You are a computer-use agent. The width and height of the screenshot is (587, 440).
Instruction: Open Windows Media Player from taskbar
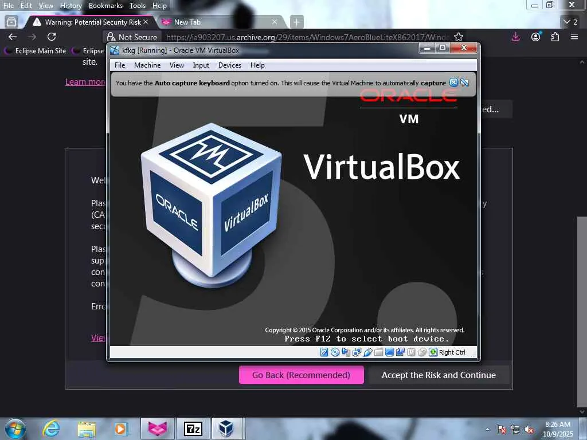122,429
